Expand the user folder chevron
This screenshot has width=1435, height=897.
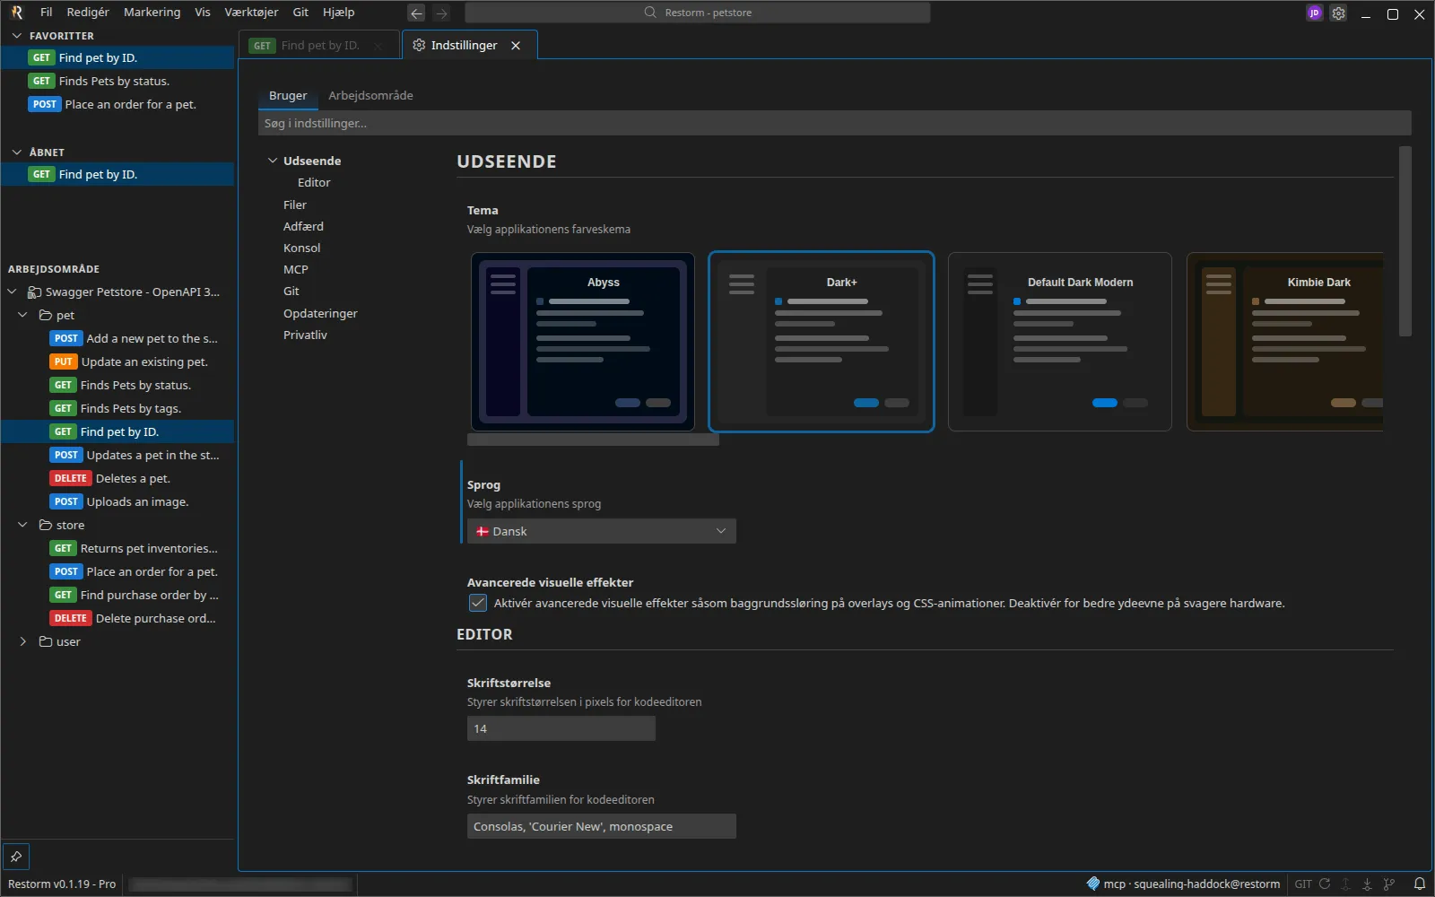(x=23, y=641)
